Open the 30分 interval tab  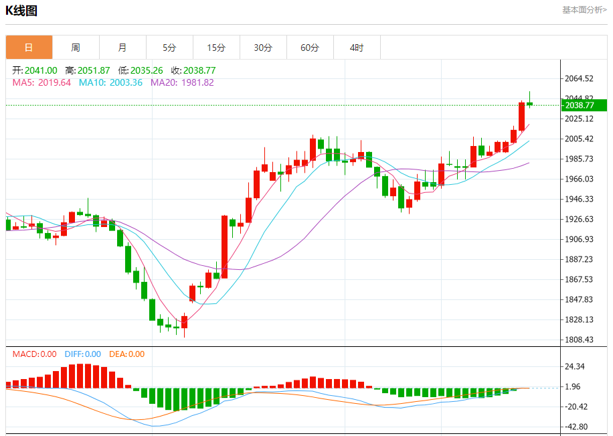[263, 48]
